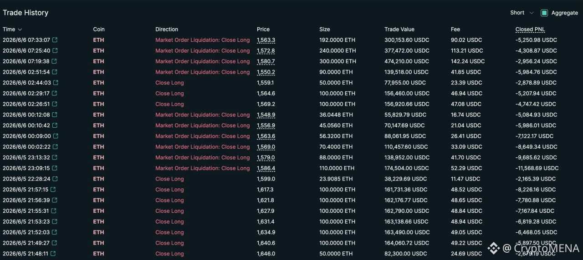Open external link icon for 07:33:07 trade
583x260 pixels.
(55, 40)
